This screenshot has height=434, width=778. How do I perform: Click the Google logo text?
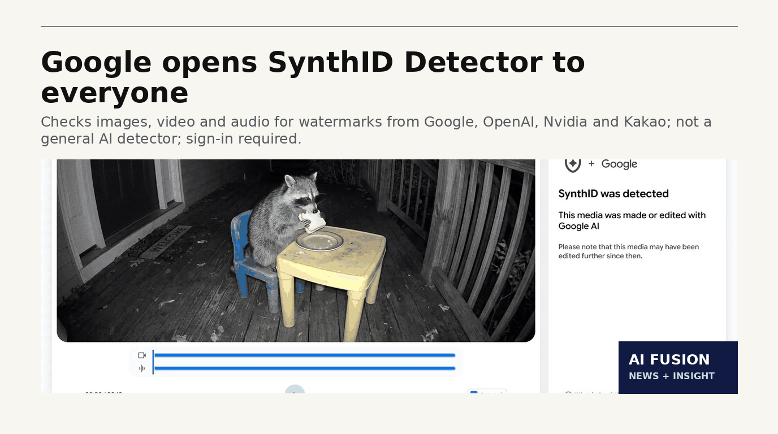coord(619,164)
